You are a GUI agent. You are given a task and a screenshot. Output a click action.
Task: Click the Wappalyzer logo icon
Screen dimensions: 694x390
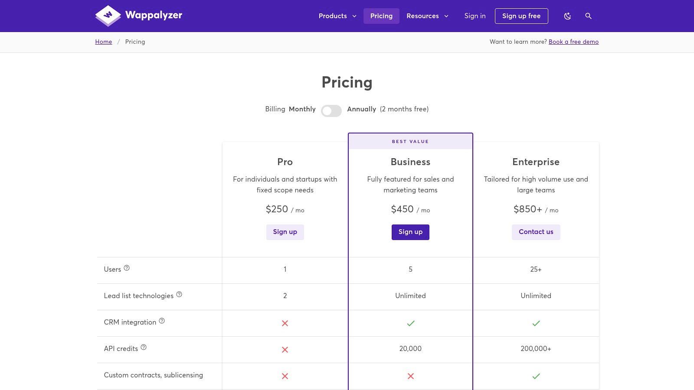pos(108,16)
